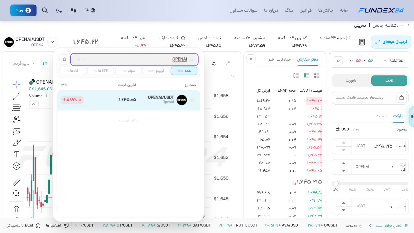The width and height of the screenshot is (414, 233).
Task: Switch to the مارکت order tab
Action: coord(398,116)
